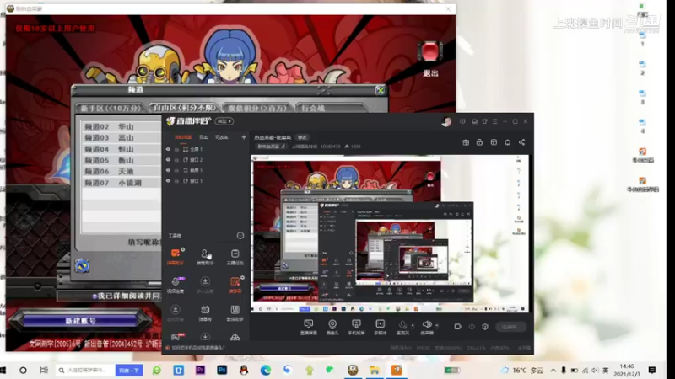Viewport: 675px width, 379px height.
Task: Click the live preview thumbnail area
Action: tap(390, 234)
